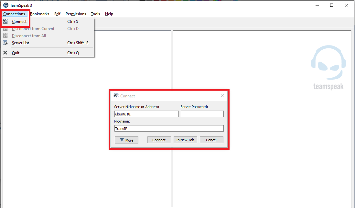Choose Quit from the Connections menu
This screenshot has width=355, height=208.
48,53
